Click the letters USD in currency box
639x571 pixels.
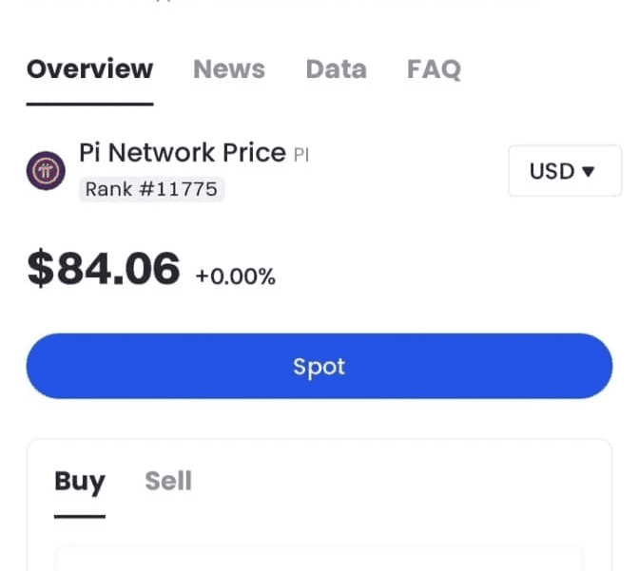552,171
